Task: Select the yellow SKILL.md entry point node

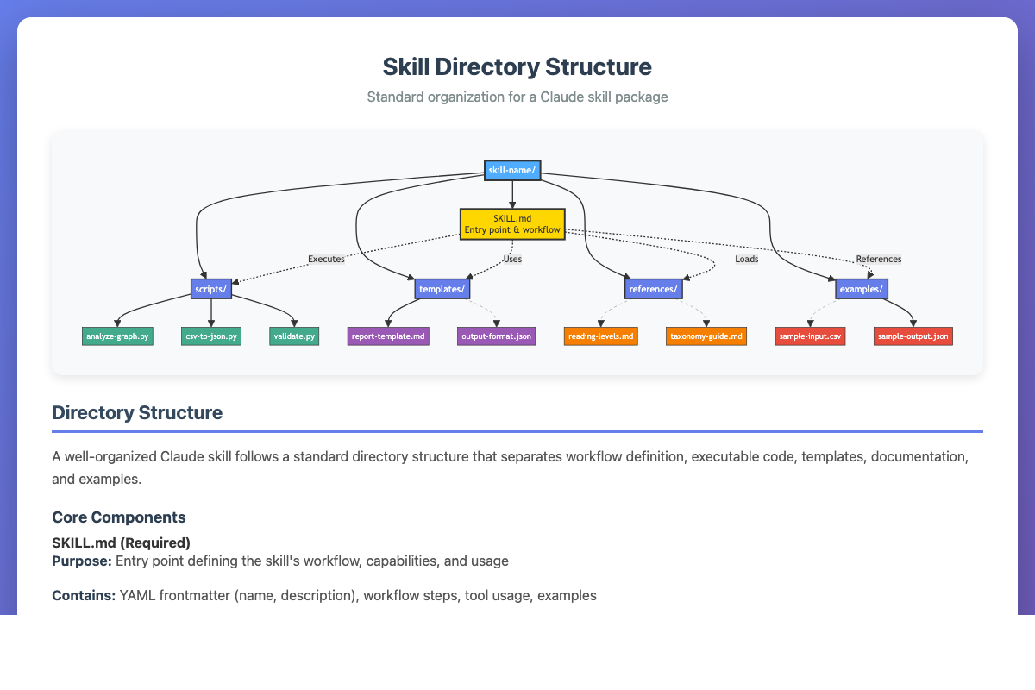Action: [x=512, y=223]
